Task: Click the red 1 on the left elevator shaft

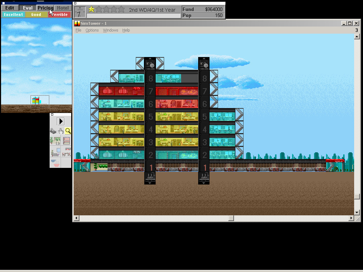Action: [x=151, y=167]
